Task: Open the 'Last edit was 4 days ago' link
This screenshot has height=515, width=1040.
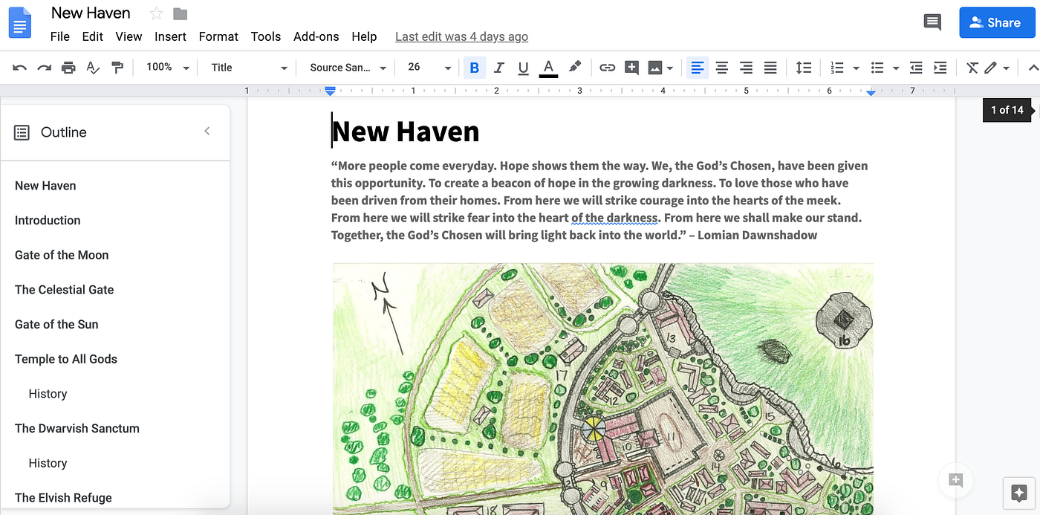Action: point(461,36)
